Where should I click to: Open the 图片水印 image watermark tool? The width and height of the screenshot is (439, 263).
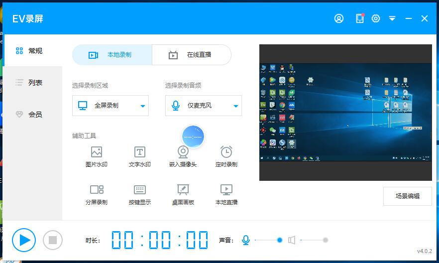point(97,157)
